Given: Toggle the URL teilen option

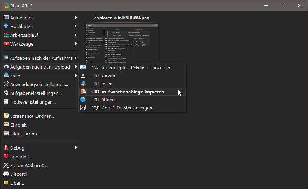Looking at the screenshot, I should click(132, 84).
